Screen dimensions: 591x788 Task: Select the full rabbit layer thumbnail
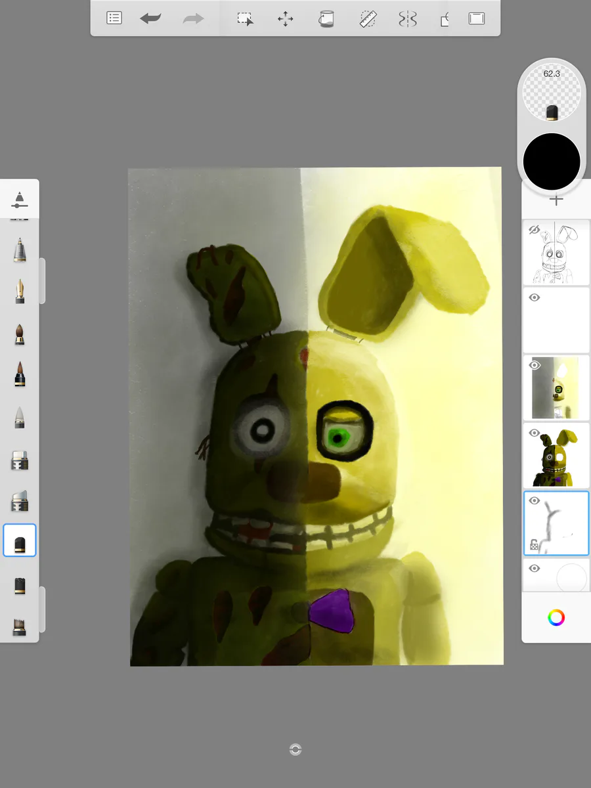pyautogui.click(x=556, y=455)
